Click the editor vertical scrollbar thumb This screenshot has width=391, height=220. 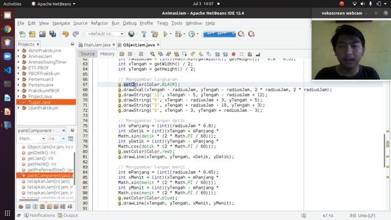tap(385, 150)
